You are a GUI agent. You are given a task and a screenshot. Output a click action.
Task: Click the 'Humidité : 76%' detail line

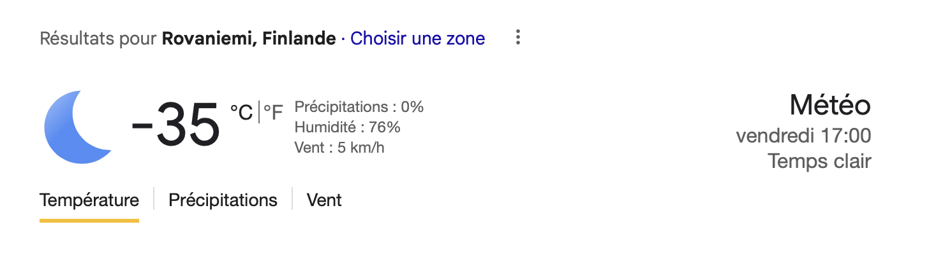pyautogui.click(x=347, y=127)
